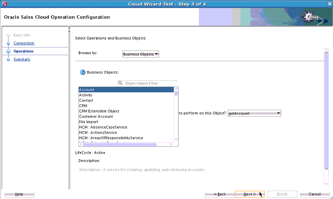The height and width of the screenshot is (199, 333).
Task: Click the Back button
Action: pyautogui.click(x=220, y=194)
